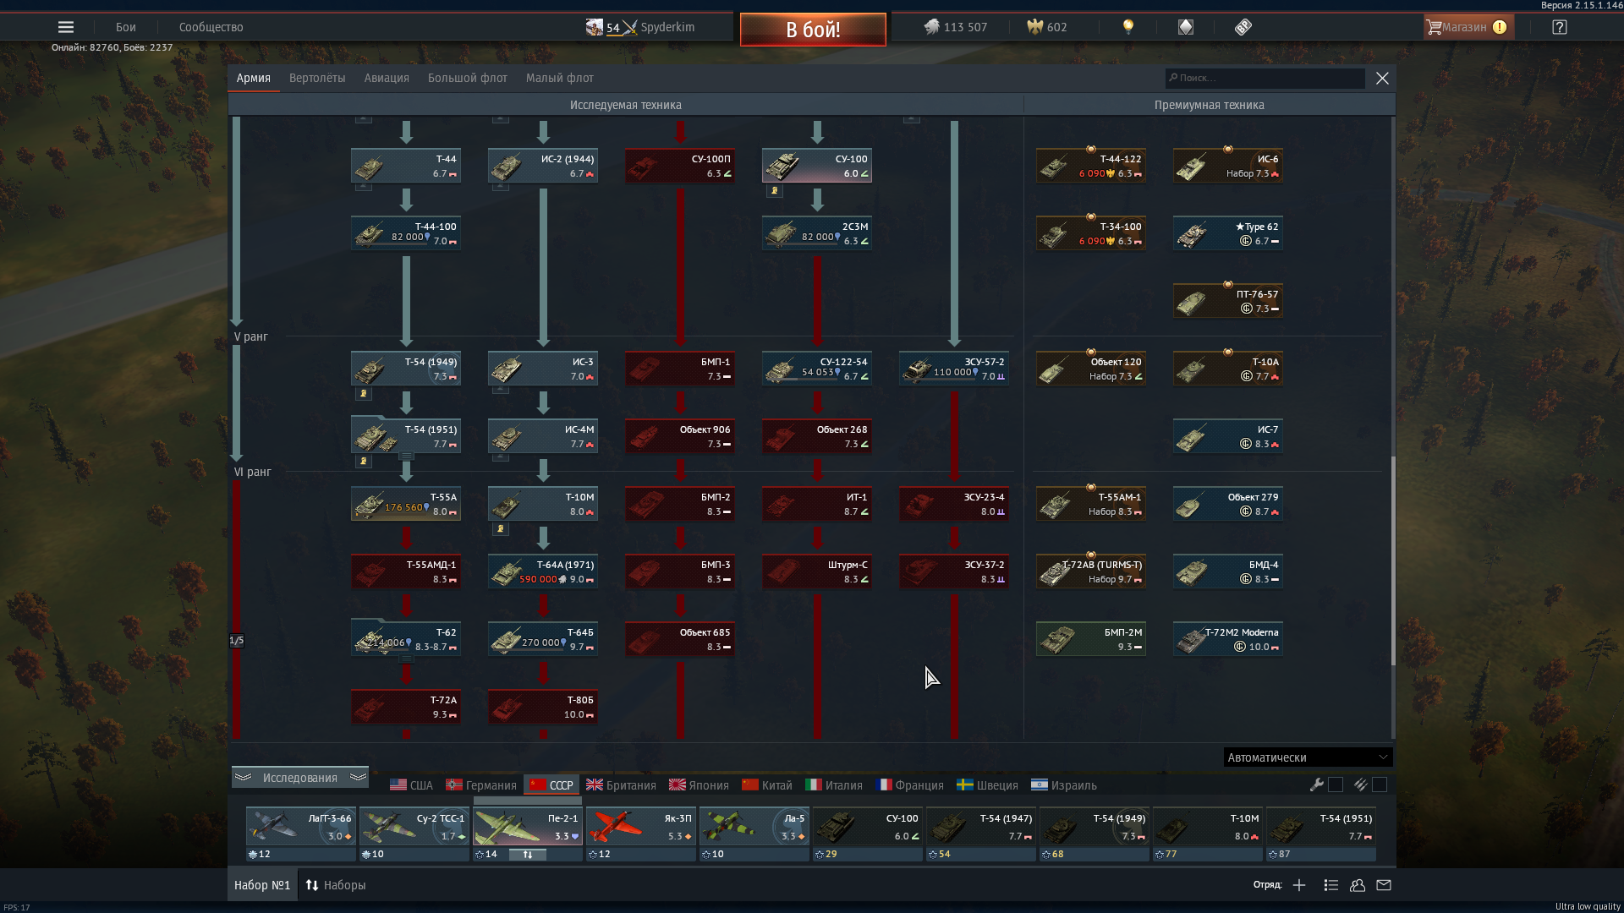The height and width of the screenshot is (913, 1624).
Task: Select the premium Объект 279 card
Action: [x=1228, y=504]
